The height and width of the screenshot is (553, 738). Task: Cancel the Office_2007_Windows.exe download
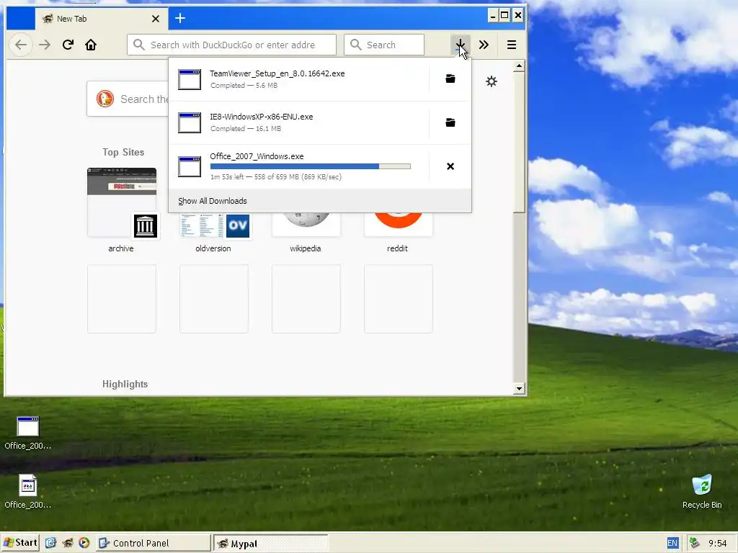coord(450,166)
